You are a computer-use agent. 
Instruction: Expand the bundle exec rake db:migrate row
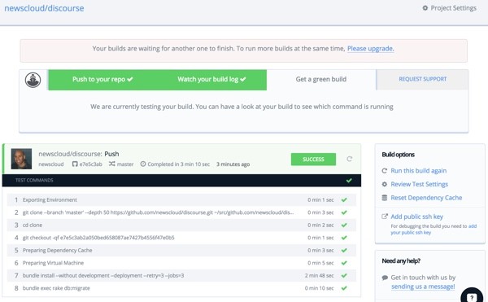point(181,288)
